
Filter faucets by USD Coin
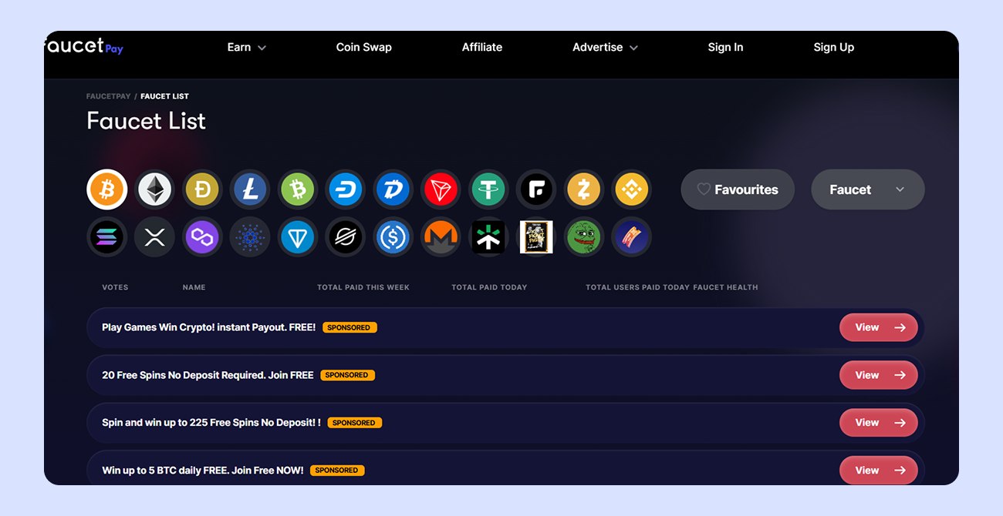point(393,237)
